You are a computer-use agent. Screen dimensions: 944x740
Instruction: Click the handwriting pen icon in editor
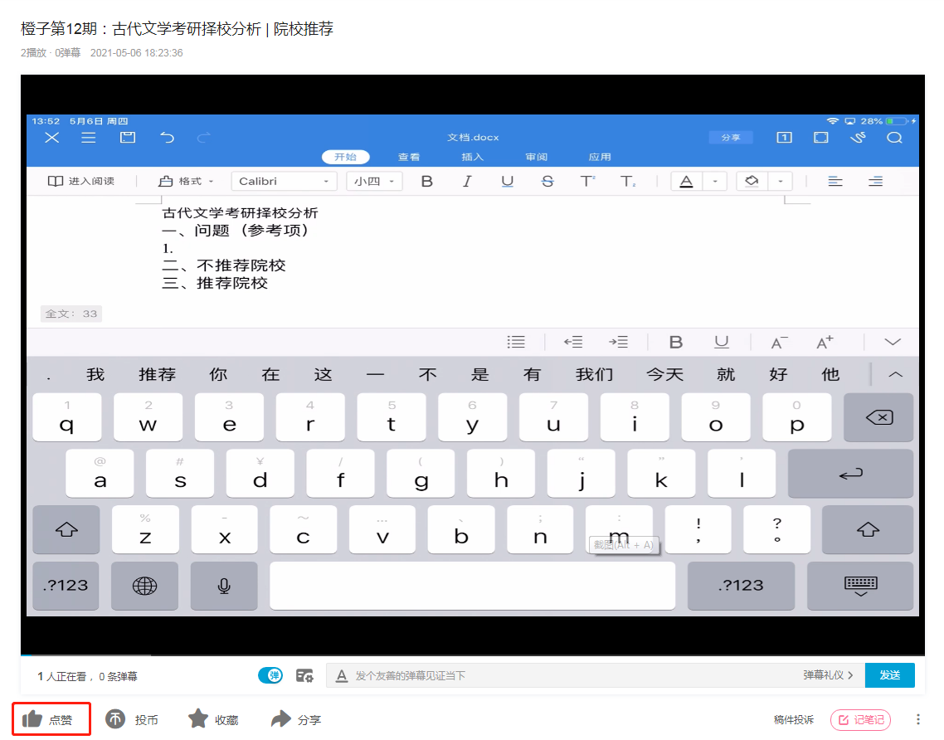coord(858,138)
